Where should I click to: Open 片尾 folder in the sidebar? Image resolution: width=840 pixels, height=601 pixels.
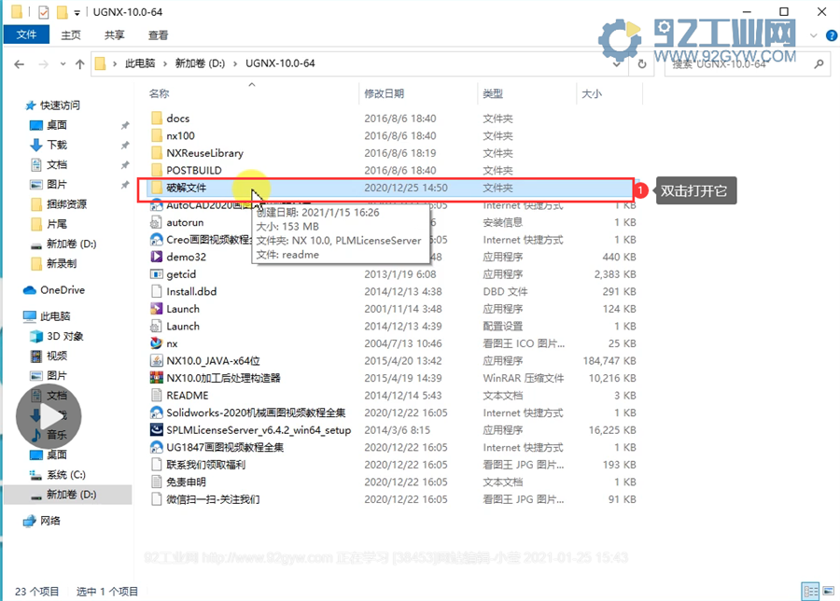pos(57,224)
